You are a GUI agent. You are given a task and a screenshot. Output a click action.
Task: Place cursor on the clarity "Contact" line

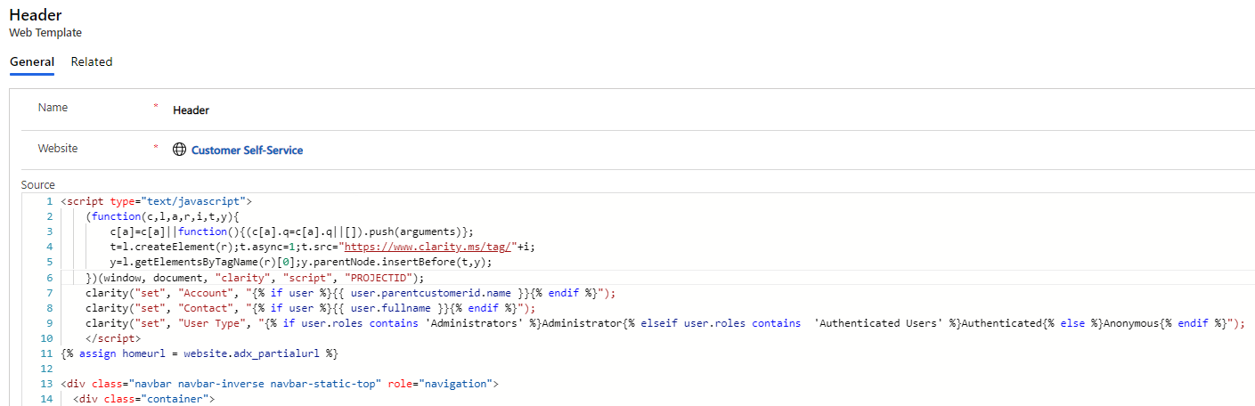click(310, 308)
